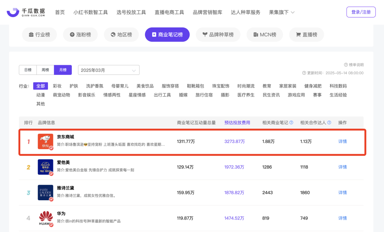Click the 直播榜 cart icon

pyautogui.click(x=298, y=35)
